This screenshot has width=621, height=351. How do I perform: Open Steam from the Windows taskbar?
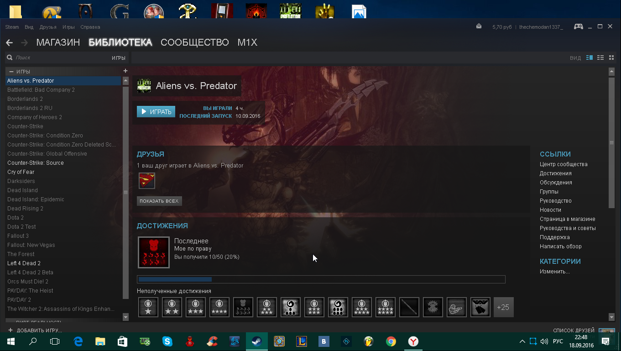[x=257, y=341]
